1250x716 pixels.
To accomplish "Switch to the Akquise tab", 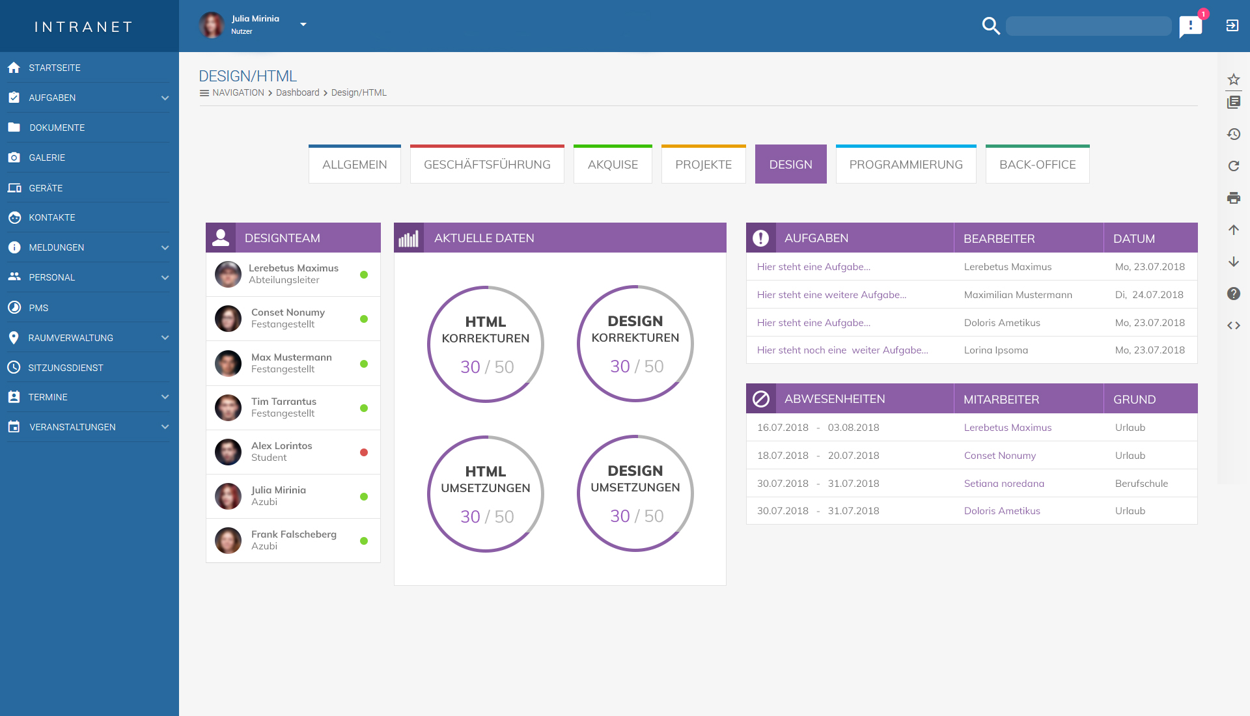I will pos(613,164).
